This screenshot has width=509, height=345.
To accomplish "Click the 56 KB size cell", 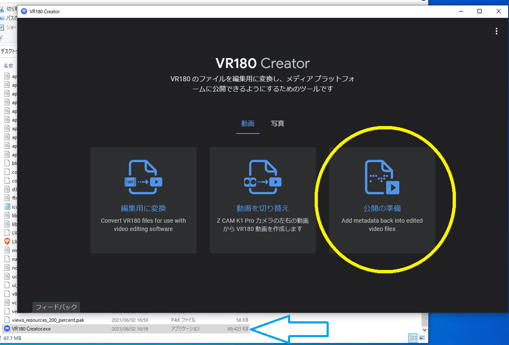I will pos(242,320).
